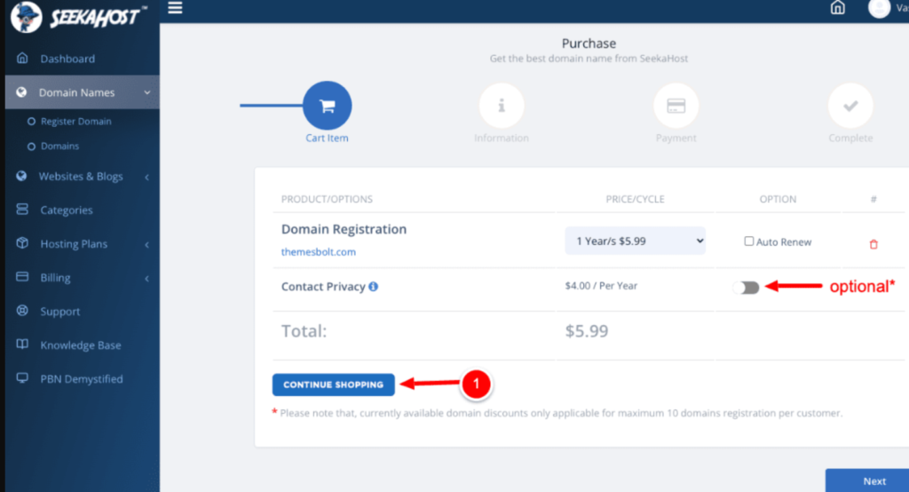The width and height of the screenshot is (909, 492).
Task: Open the 1 Year/s $5.99 dropdown
Action: point(635,241)
